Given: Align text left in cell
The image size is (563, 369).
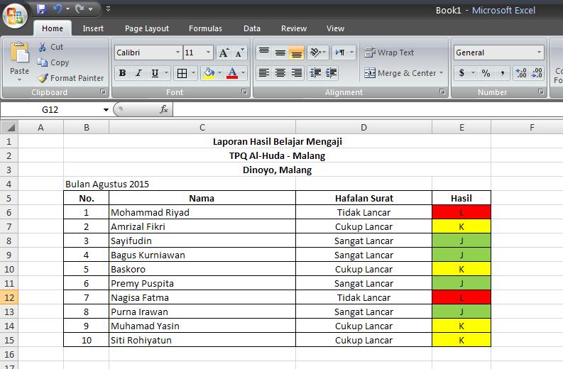Looking at the screenshot, I should 264,73.
